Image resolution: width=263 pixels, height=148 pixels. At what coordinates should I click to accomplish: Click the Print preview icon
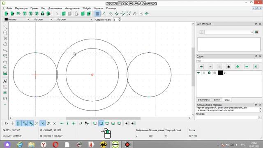click(x=48, y=14)
